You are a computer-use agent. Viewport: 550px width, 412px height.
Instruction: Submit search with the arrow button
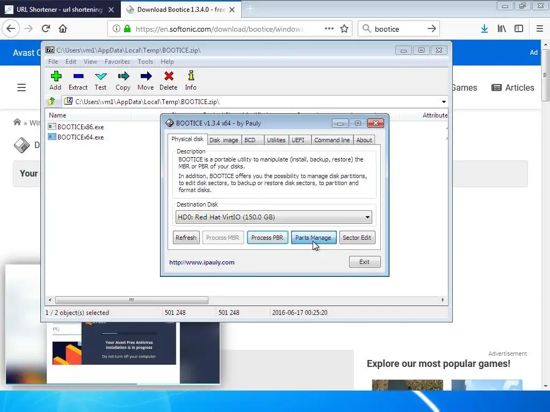(x=431, y=29)
